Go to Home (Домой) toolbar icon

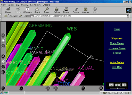[37, 9]
